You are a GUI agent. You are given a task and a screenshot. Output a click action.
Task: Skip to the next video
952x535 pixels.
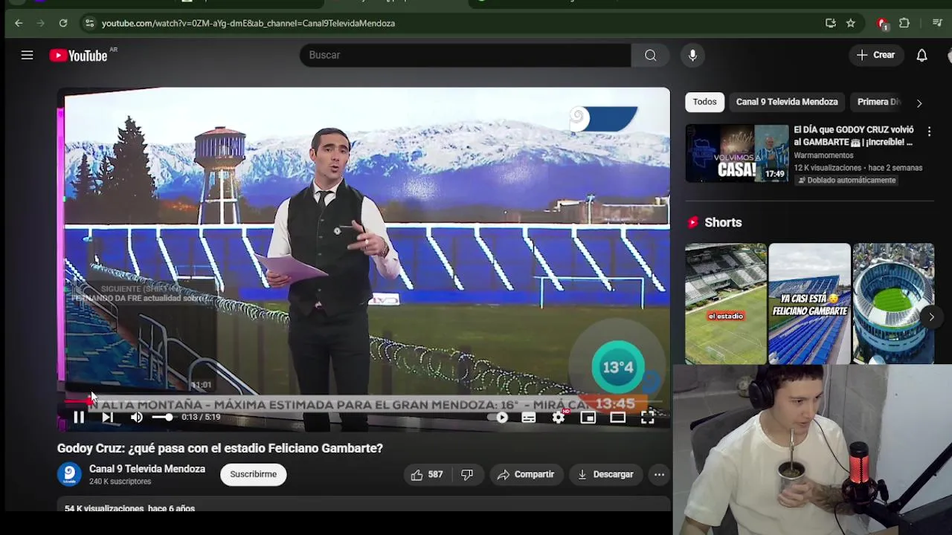(x=107, y=418)
